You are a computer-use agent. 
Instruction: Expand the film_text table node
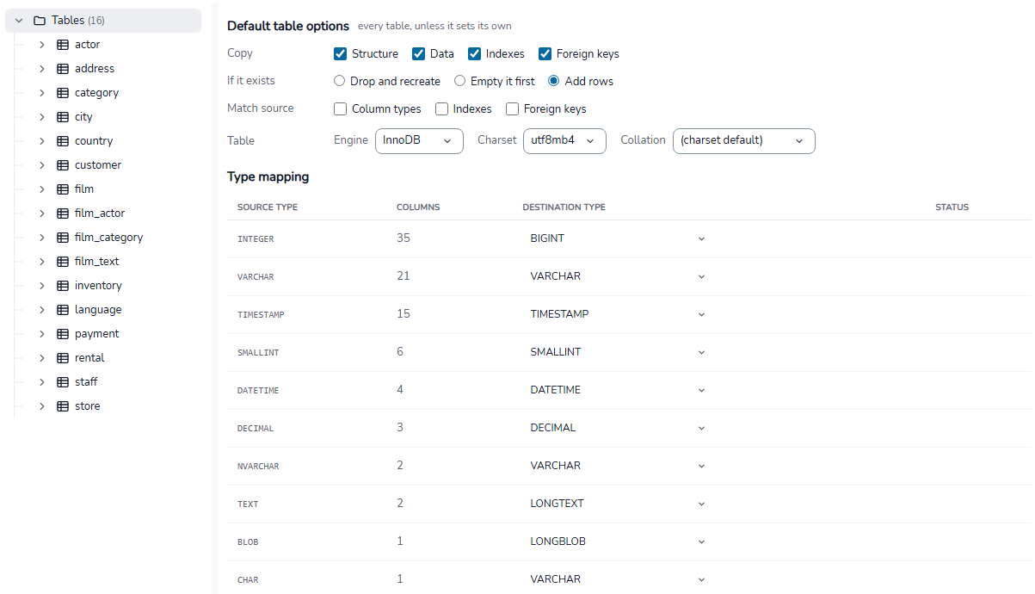point(41,262)
